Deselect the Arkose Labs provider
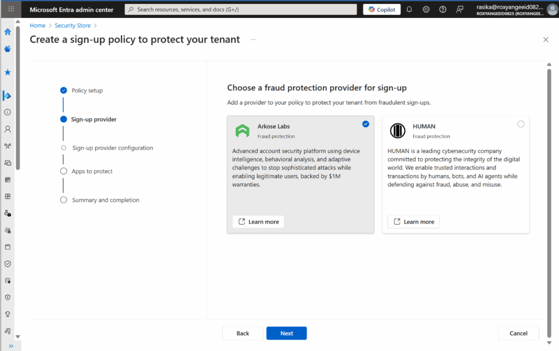Viewport: 559px width, 351px height. pos(365,124)
